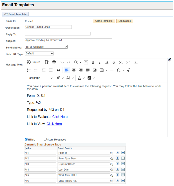The width and height of the screenshot is (174, 186).
Task: Apply superscript formatting
Action: [x=128, y=62]
